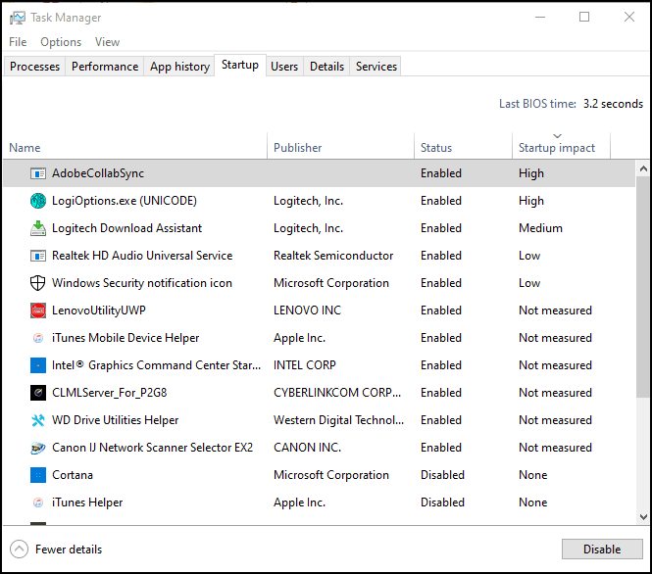The height and width of the screenshot is (574, 652).
Task: Click the WD Drive Utilities Helper icon
Action: tap(38, 420)
